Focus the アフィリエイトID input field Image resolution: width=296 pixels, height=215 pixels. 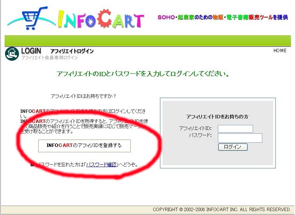[235, 129]
